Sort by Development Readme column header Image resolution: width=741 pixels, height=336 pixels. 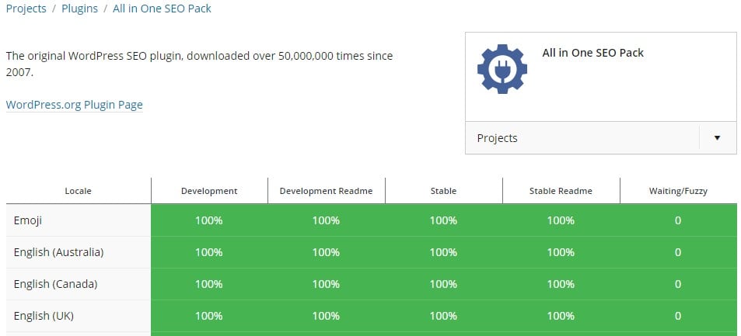click(x=326, y=191)
